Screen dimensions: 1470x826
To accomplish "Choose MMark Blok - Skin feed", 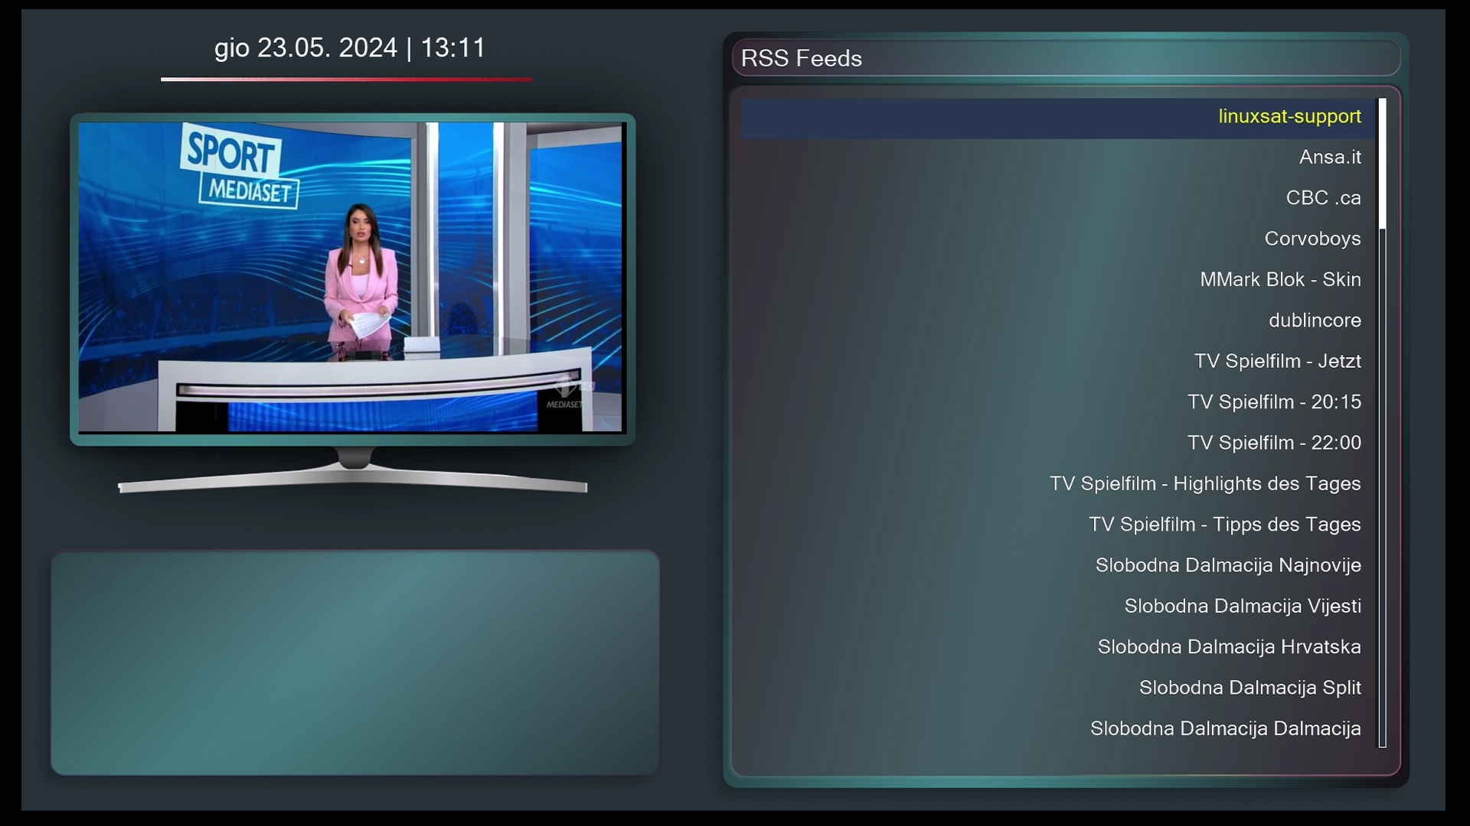I will click(1280, 280).
